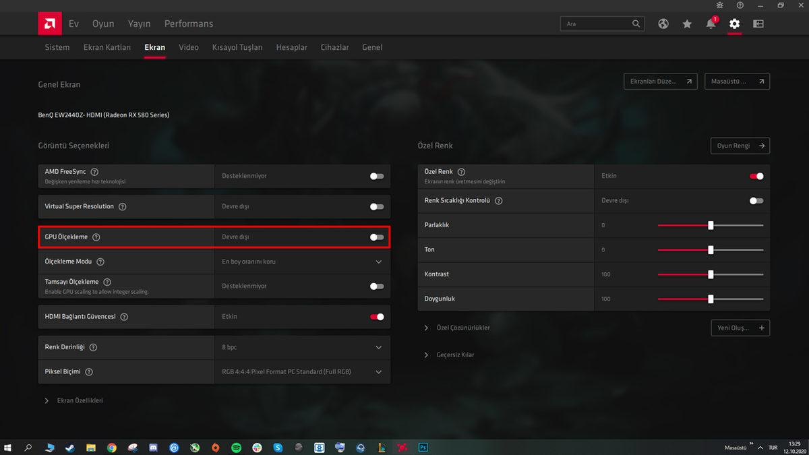The image size is (809, 455).
Task: Click the settings gear icon
Action: point(734,23)
